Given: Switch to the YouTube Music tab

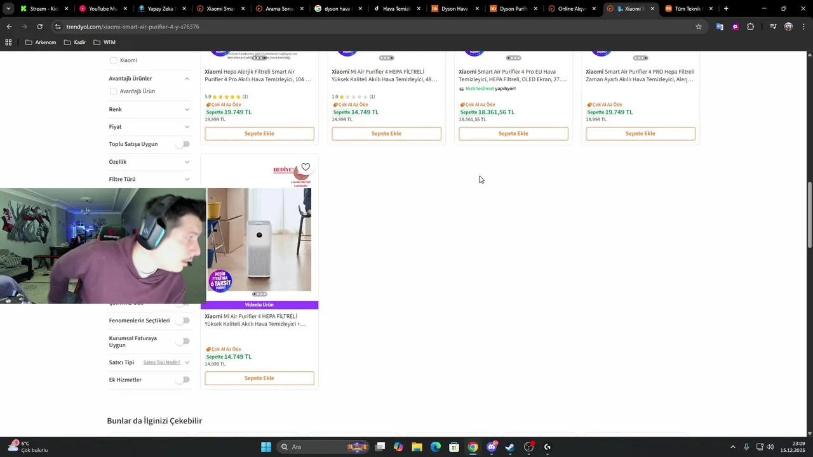Looking at the screenshot, I should point(102,9).
